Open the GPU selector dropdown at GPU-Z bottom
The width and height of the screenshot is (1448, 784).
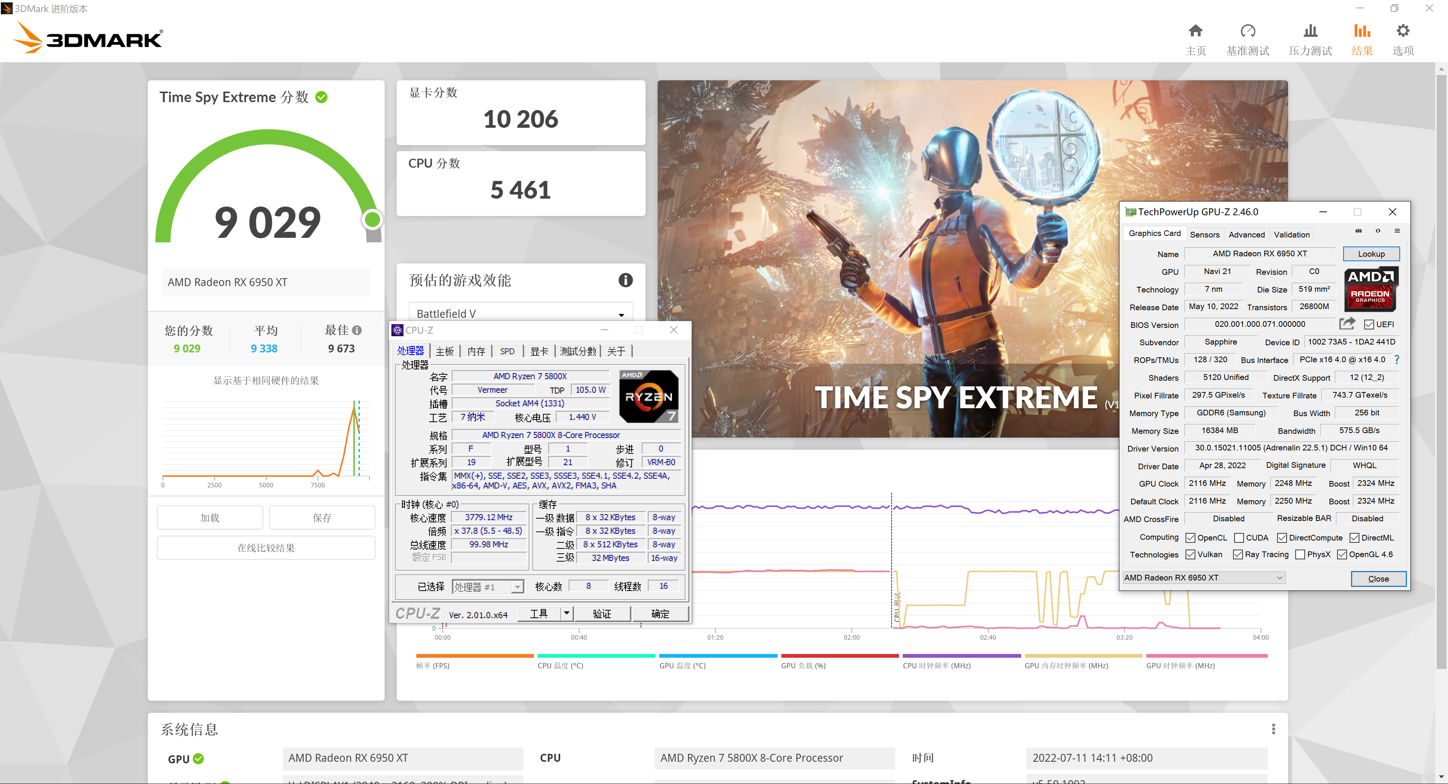pos(1204,578)
